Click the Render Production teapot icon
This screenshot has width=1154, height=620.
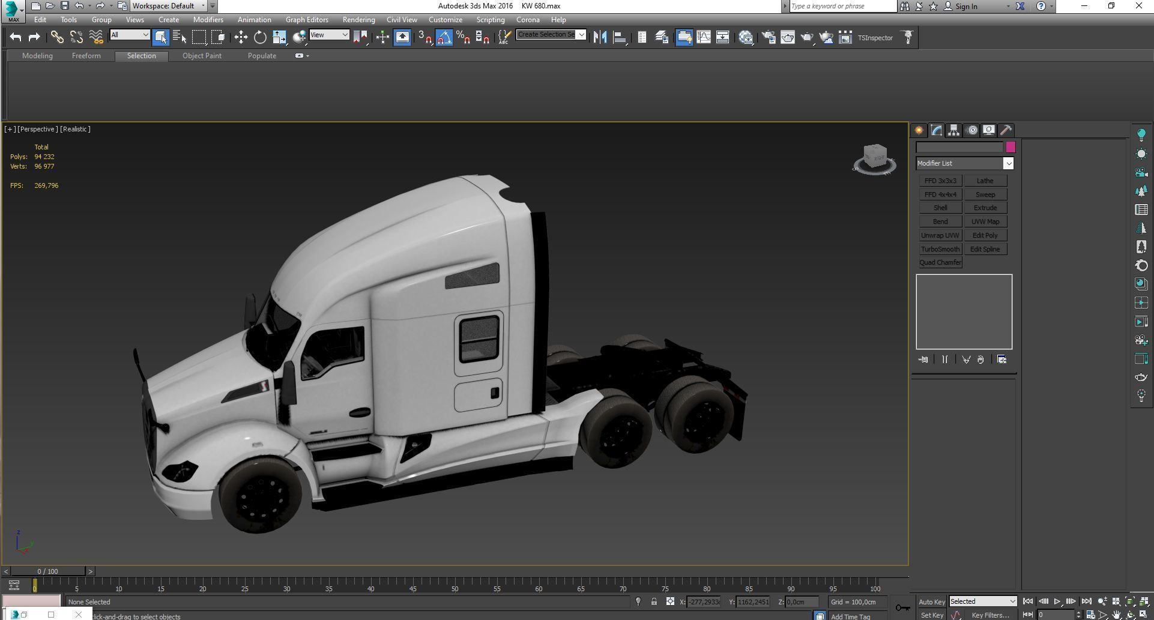[x=807, y=37]
